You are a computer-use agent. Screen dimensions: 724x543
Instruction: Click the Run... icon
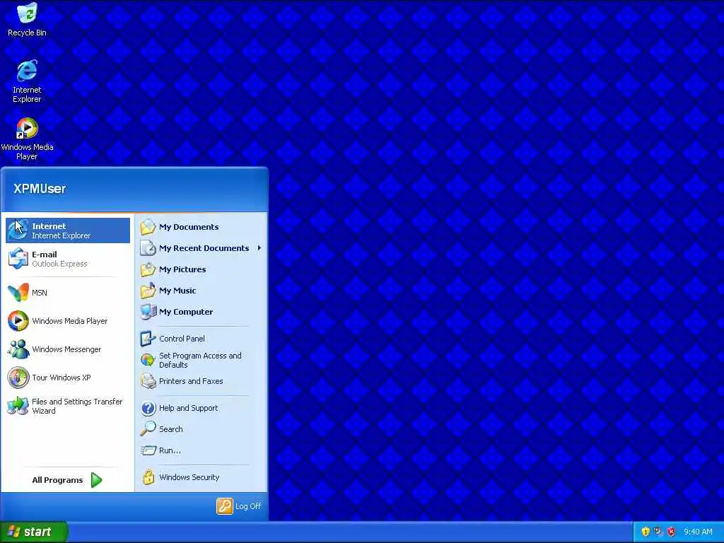coord(148,450)
